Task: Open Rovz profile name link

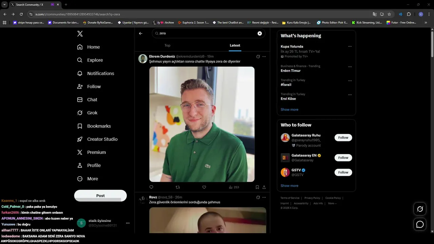Action: (153, 197)
